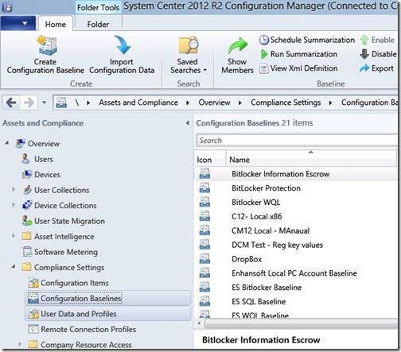Click Compliance Settings in breadcrumb
The image size is (401, 352).
(x=286, y=103)
